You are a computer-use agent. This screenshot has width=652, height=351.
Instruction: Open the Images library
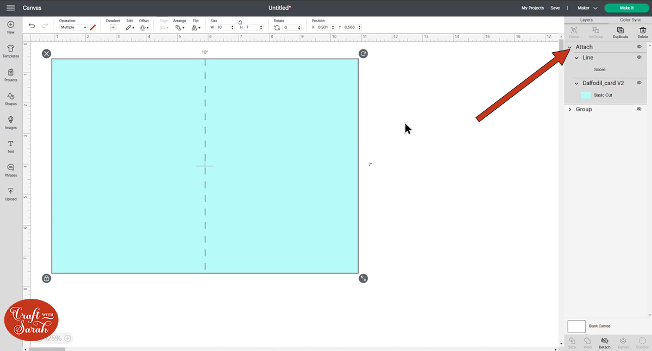click(10, 123)
